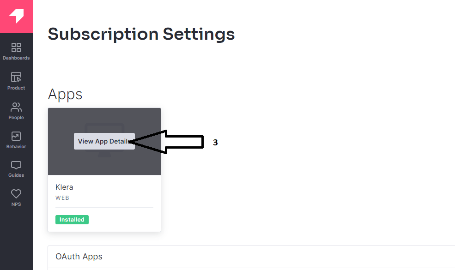This screenshot has width=455, height=270.
Task: Open the Guides speech-bubble icon
Action: pyautogui.click(x=16, y=165)
